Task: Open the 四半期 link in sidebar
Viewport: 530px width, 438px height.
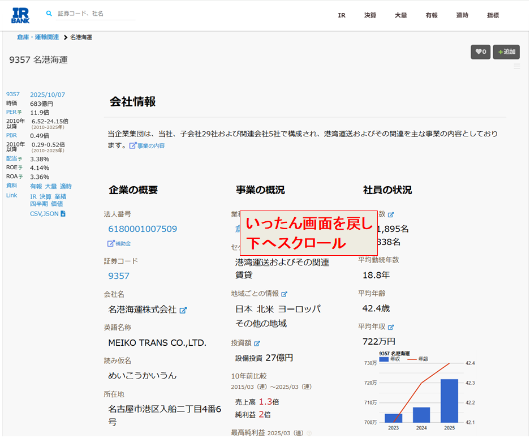Action: 39,204
